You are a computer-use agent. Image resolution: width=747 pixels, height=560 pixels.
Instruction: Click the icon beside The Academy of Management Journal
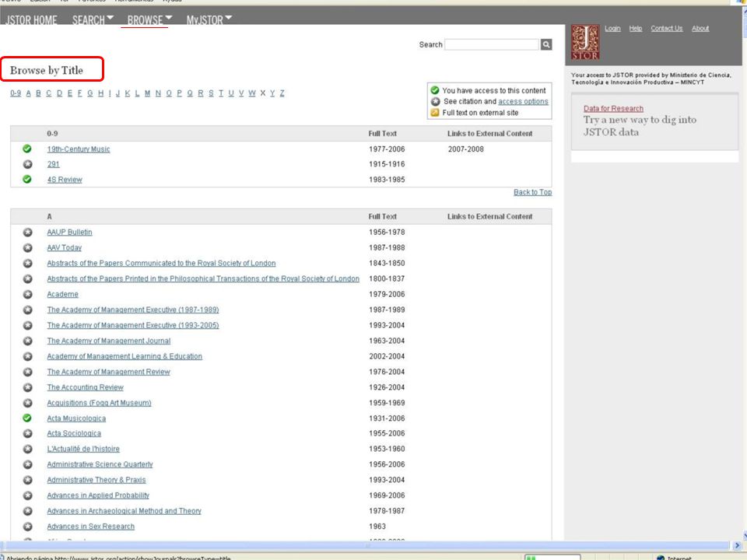coord(28,341)
